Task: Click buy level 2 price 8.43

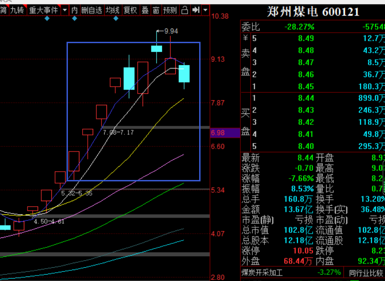Action: click(x=306, y=110)
